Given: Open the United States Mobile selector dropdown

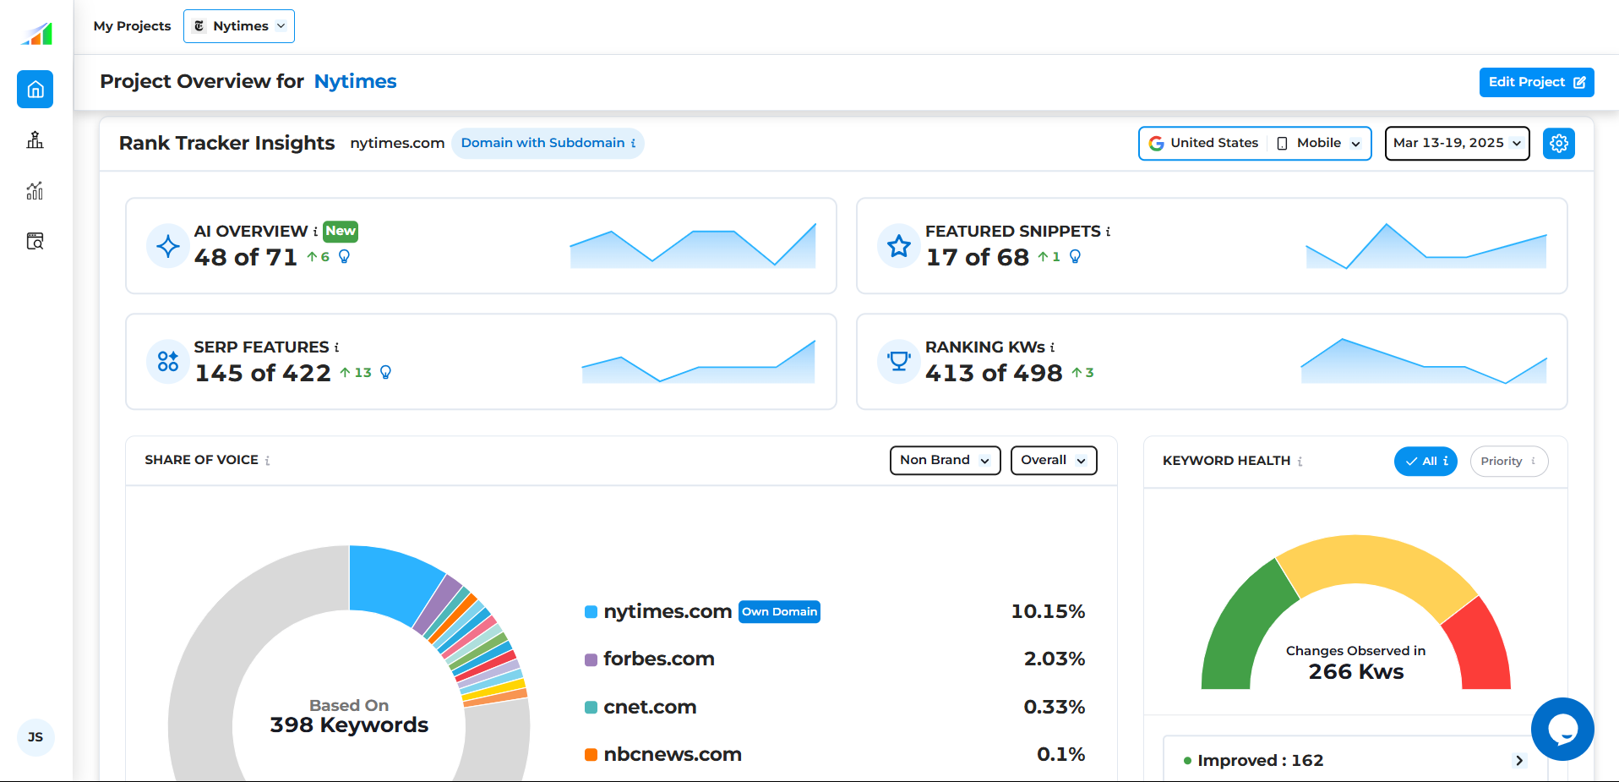Looking at the screenshot, I should point(1255,144).
